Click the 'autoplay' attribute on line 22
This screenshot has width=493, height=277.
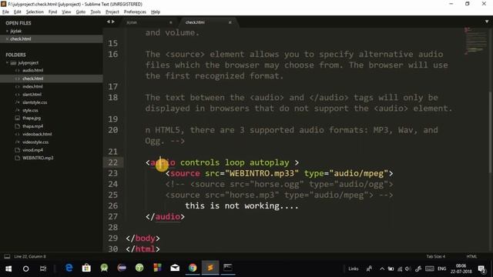[269, 162]
